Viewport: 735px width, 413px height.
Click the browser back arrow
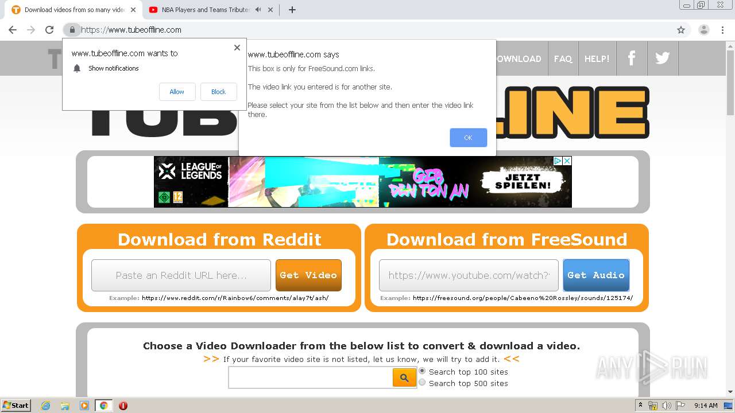click(13, 30)
